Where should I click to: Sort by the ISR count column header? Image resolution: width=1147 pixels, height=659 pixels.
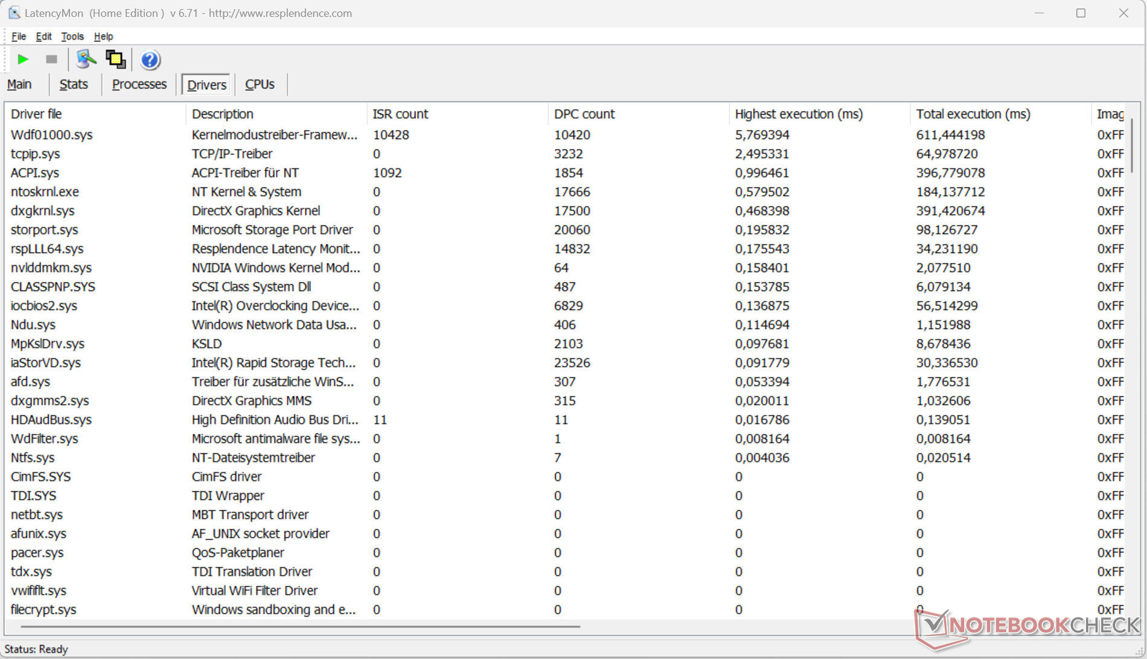[458, 114]
